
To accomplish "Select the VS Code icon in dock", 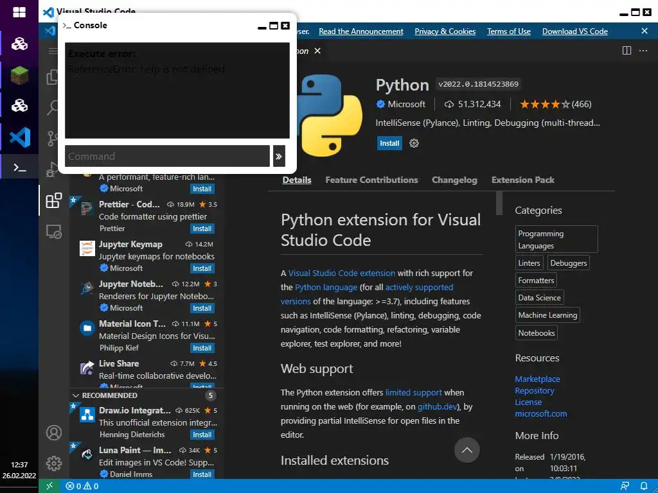I will (20, 137).
